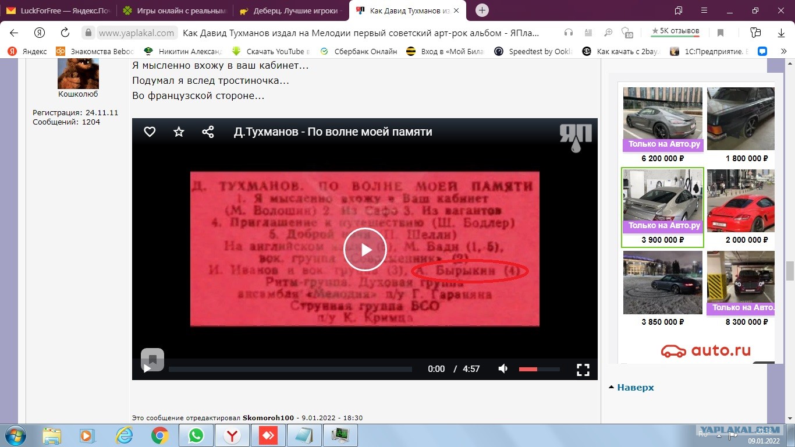Seek within the video progress bar
The height and width of the screenshot is (447, 795).
290,369
